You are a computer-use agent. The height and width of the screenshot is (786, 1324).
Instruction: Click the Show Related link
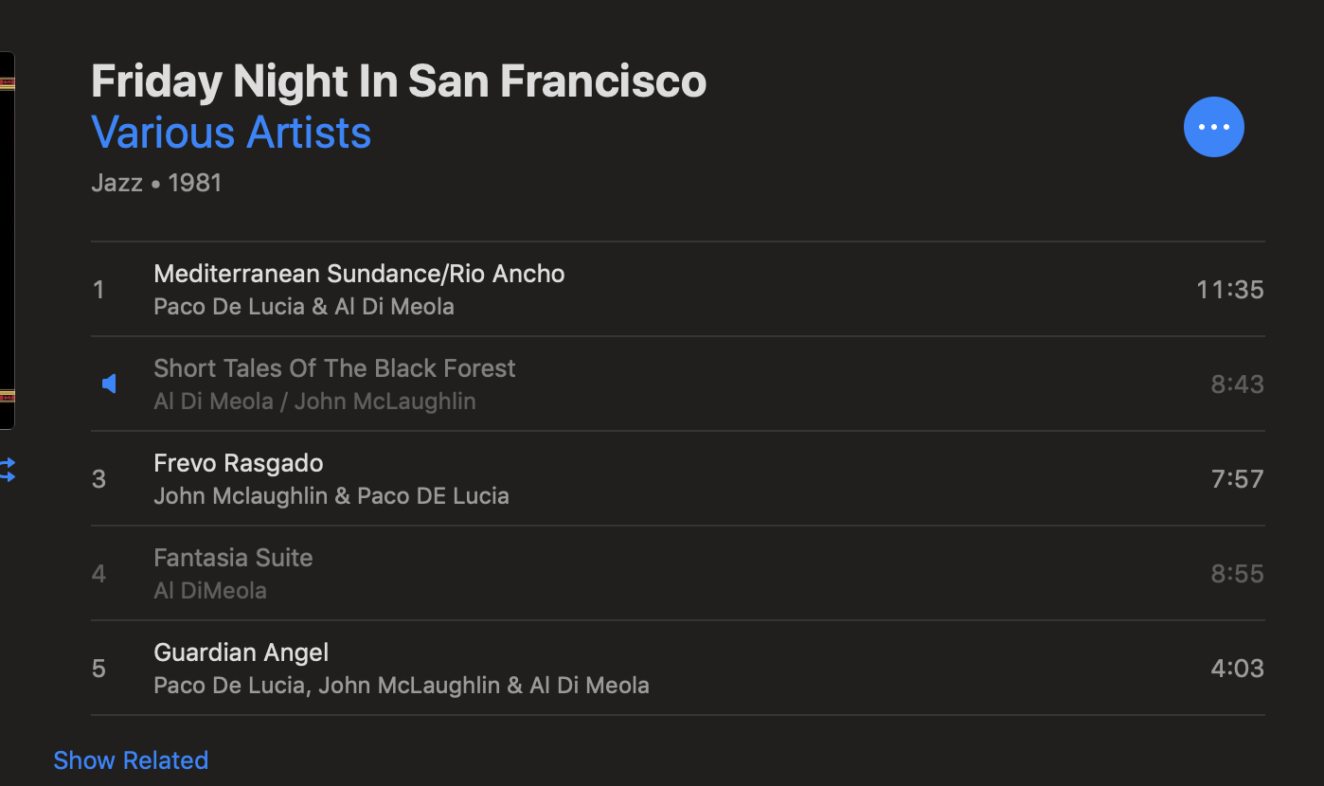point(130,759)
